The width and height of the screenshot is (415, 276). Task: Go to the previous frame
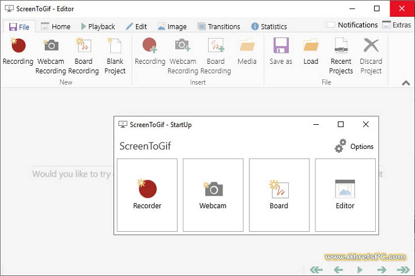click(x=338, y=270)
